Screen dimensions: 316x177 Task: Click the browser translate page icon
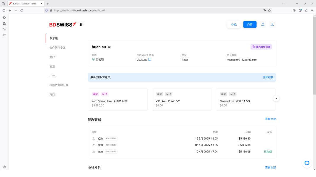(265, 10)
